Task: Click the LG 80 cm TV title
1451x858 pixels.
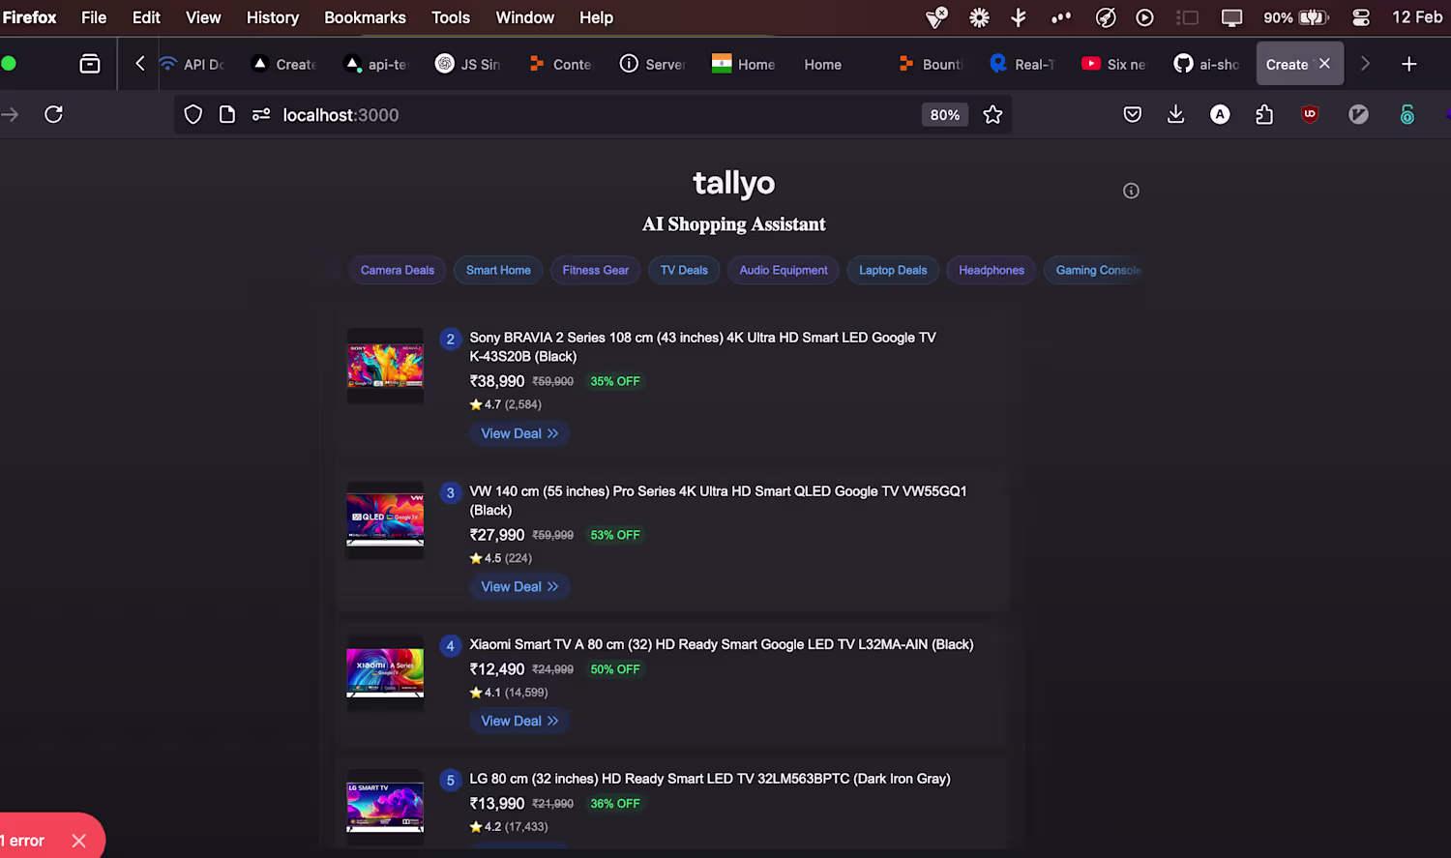Action: point(710,779)
